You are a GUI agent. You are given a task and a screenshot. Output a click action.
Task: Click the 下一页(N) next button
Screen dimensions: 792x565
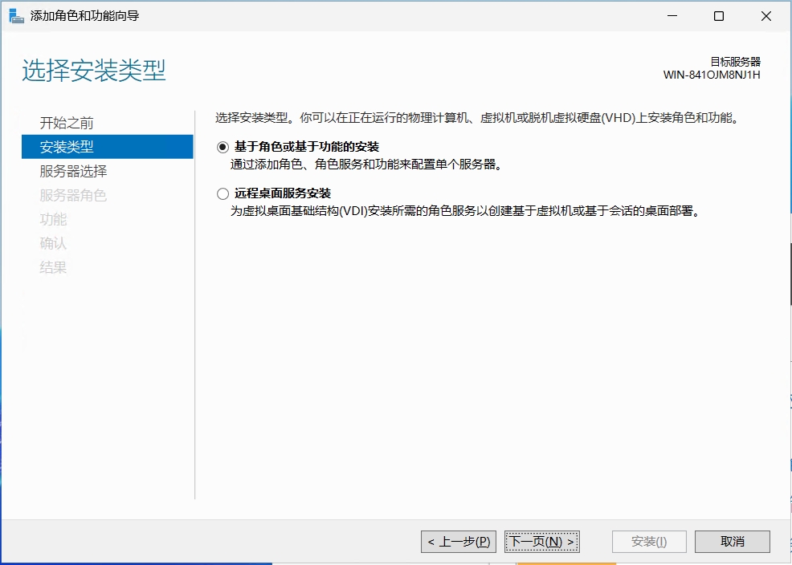click(542, 542)
